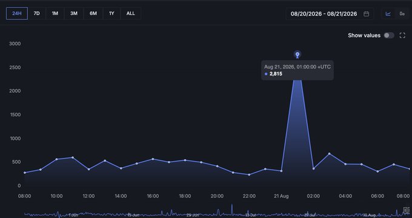412x218 pixels.
Task: Click the 21 Aug x-axis label
Action: (281, 196)
